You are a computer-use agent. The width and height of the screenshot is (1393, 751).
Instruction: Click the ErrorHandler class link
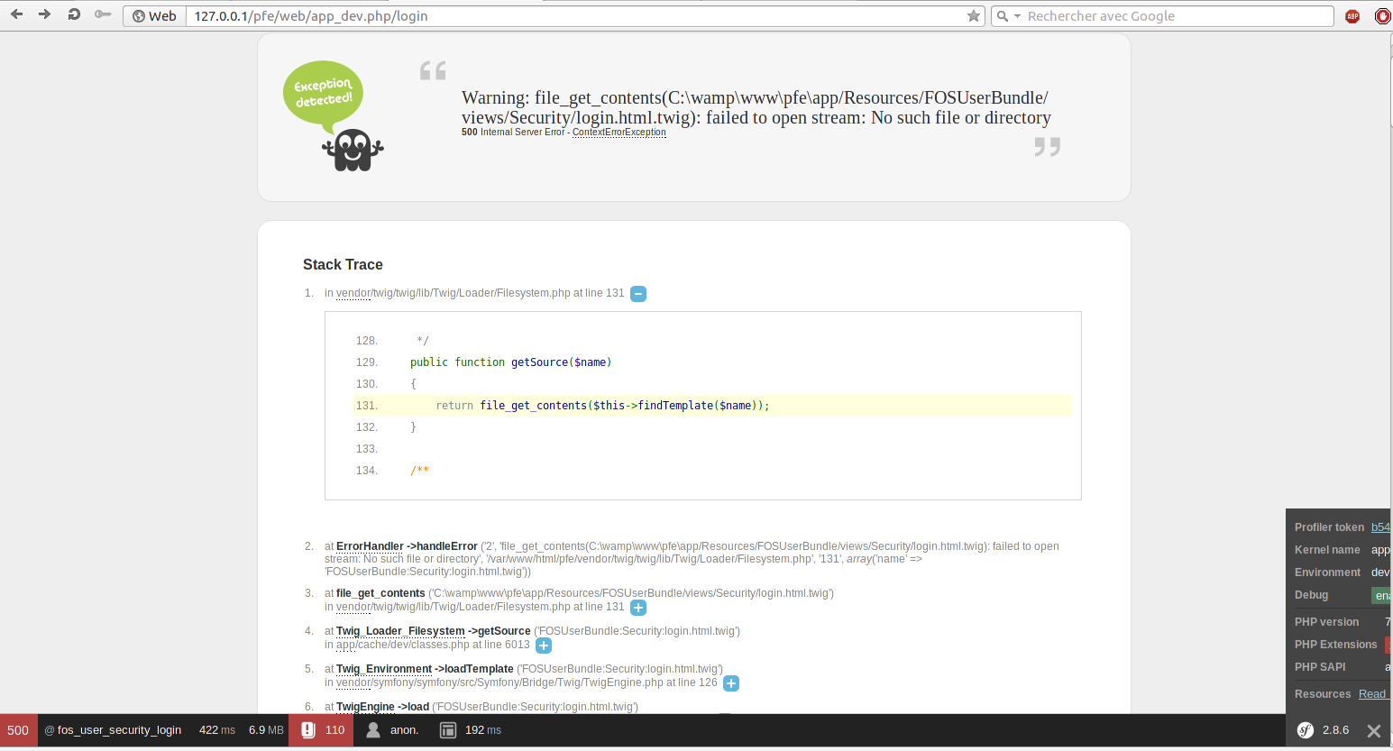pyautogui.click(x=370, y=546)
